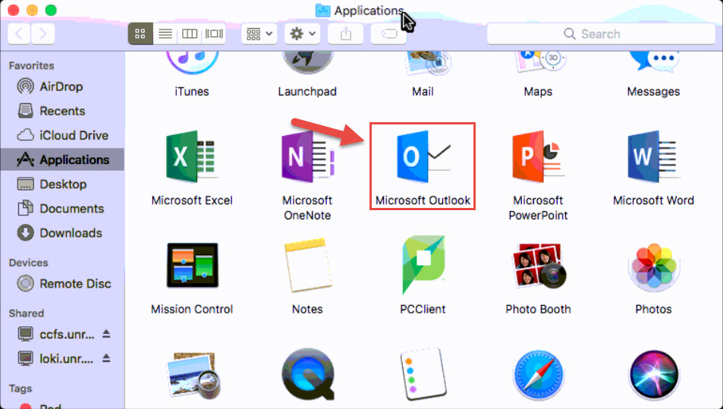Open Downloads in the sidebar

(62, 233)
